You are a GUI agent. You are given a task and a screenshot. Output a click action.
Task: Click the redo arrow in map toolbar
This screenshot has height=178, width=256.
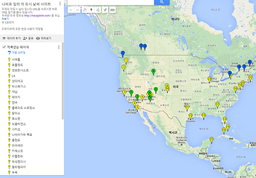78,10
